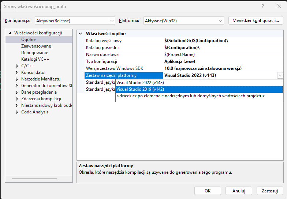
Task: Expand the C/C++ tree node
Action: coord(17,66)
